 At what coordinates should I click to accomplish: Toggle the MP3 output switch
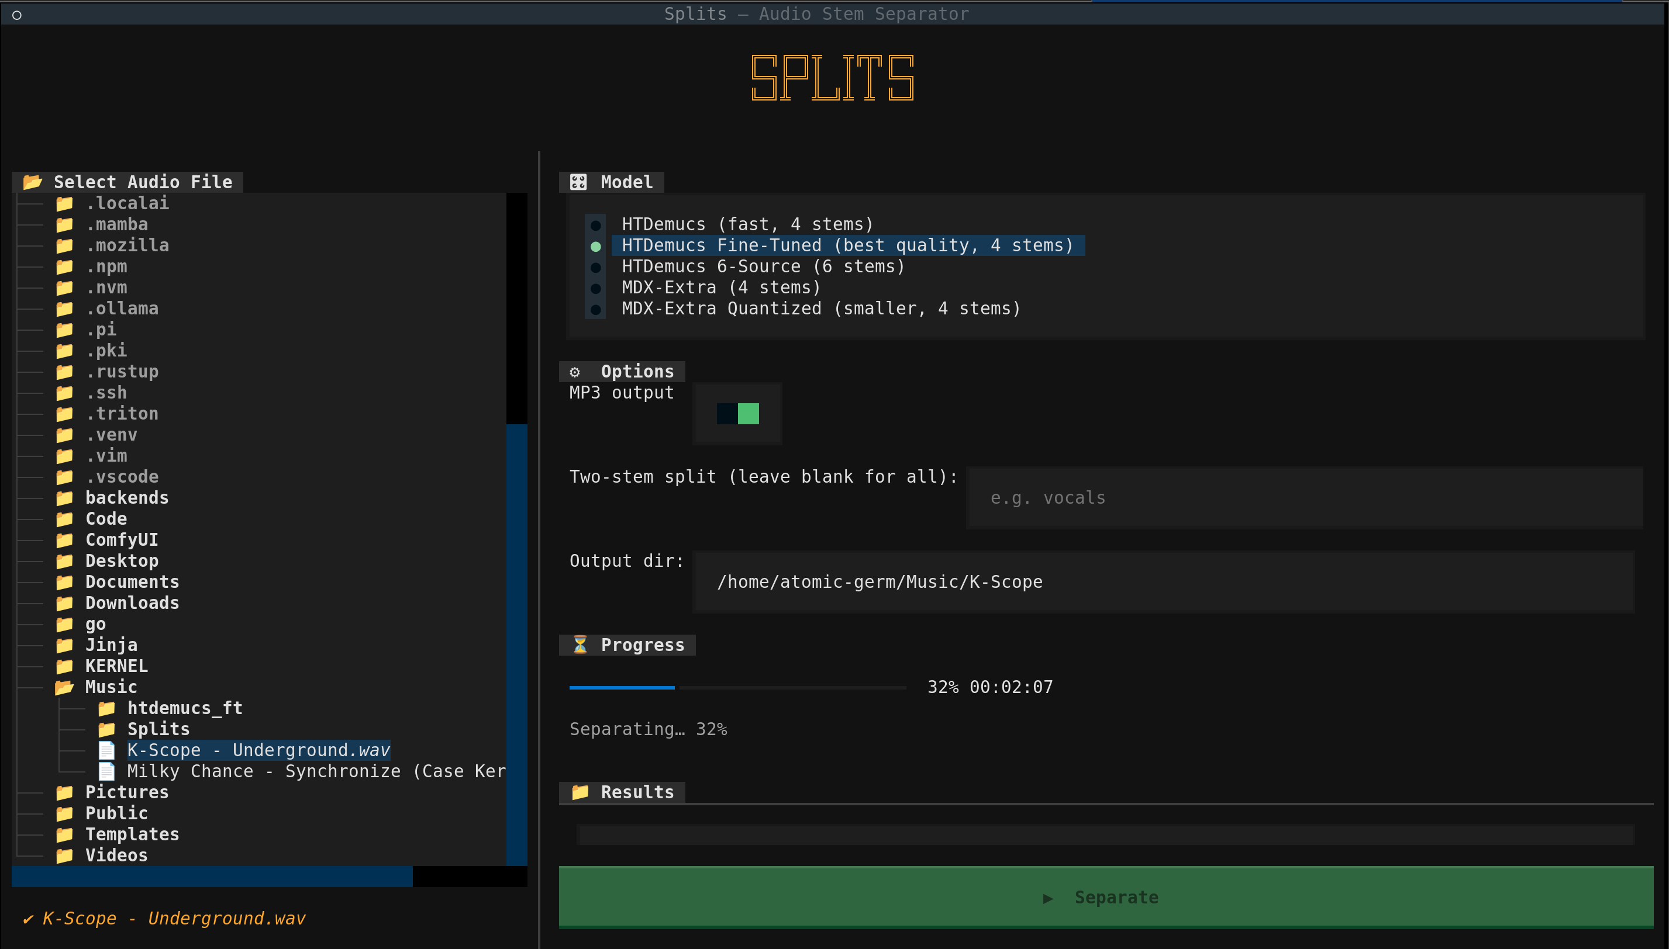coord(737,414)
